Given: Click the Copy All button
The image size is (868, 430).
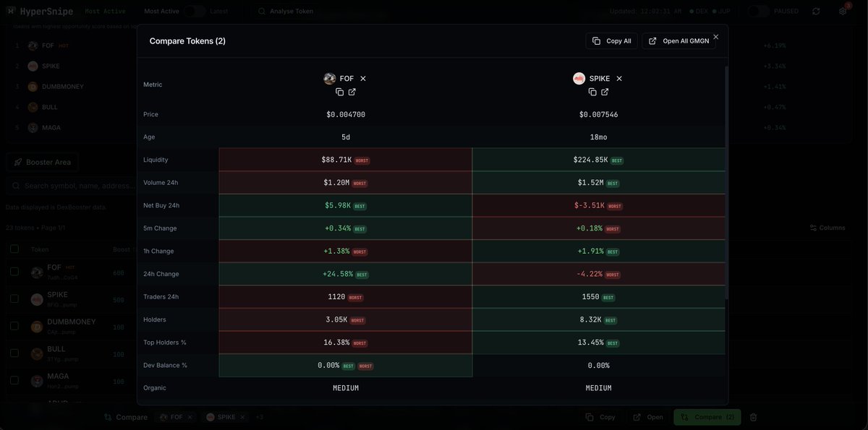Looking at the screenshot, I should tap(611, 41).
